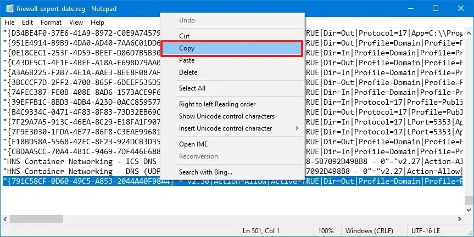Click the horizontal scrollbar thumb
474x237 pixels.
click(x=37, y=219)
